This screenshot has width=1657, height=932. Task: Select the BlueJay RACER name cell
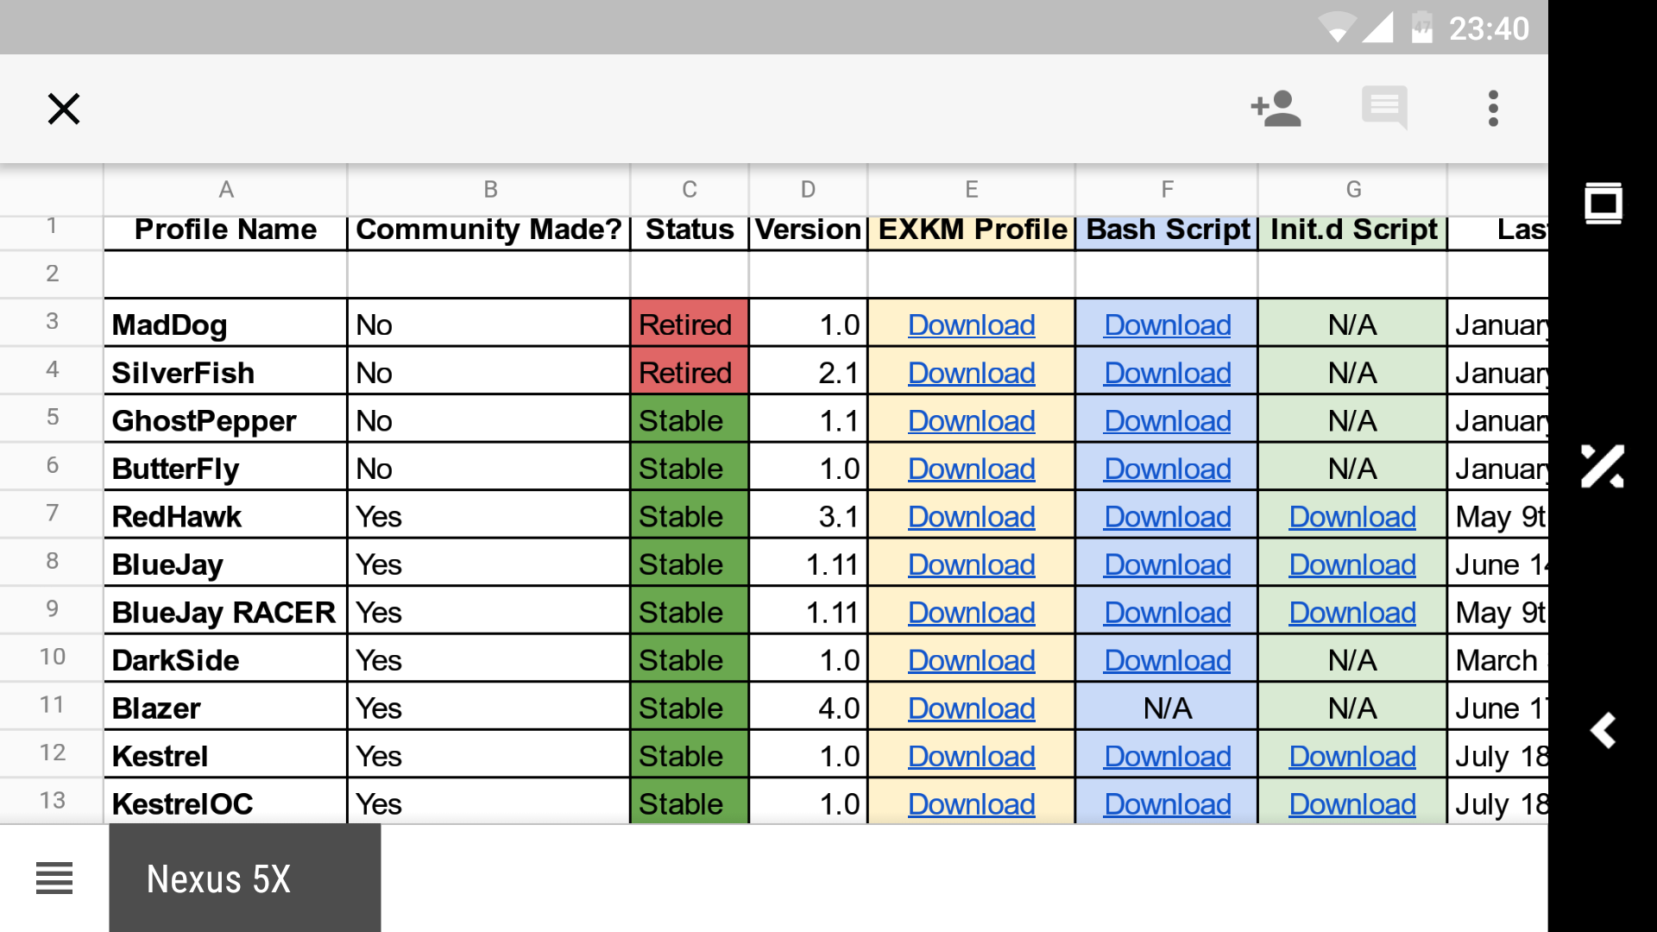point(224,613)
